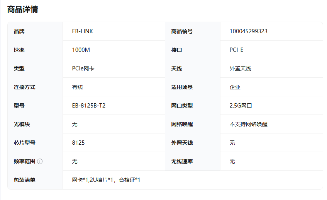Viewport: 327px width, 200px height.
Task: Select the 外置天线 value in 天线 row
Action: [240, 68]
